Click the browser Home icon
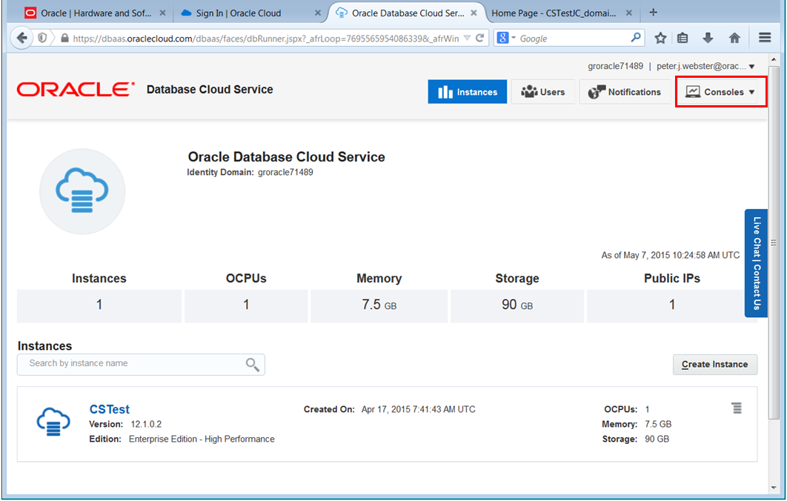This screenshot has height=501, width=787. (733, 37)
